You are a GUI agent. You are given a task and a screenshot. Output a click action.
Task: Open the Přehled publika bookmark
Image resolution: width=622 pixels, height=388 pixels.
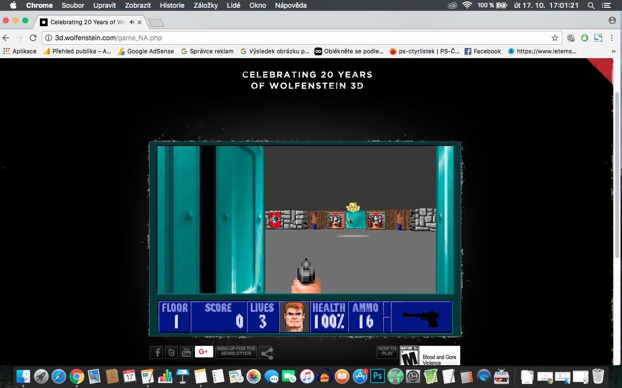click(77, 51)
